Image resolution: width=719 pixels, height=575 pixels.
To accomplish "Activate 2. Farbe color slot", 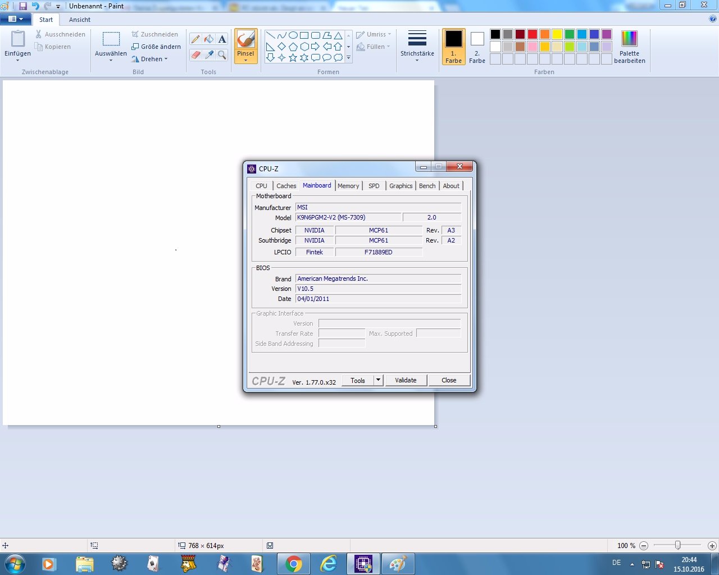I will (x=477, y=47).
